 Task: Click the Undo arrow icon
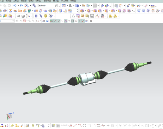pos(15,6)
